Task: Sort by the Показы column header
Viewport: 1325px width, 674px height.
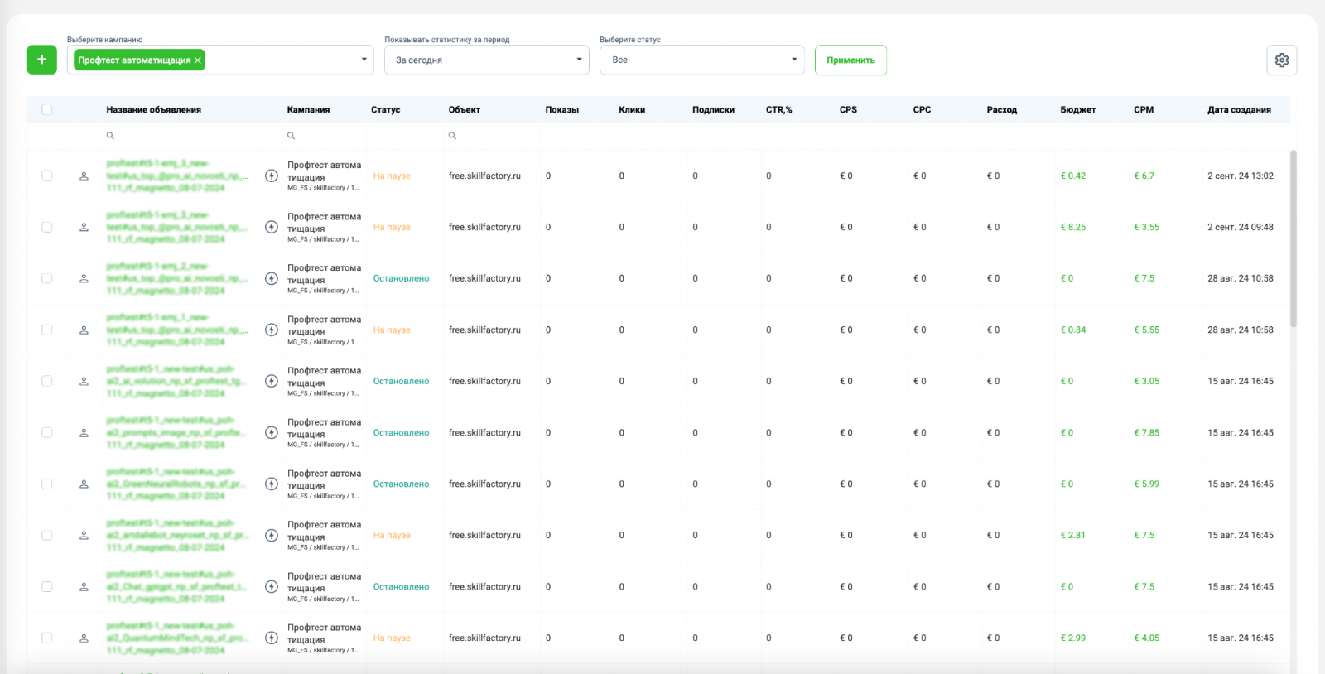Action: coord(561,109)
